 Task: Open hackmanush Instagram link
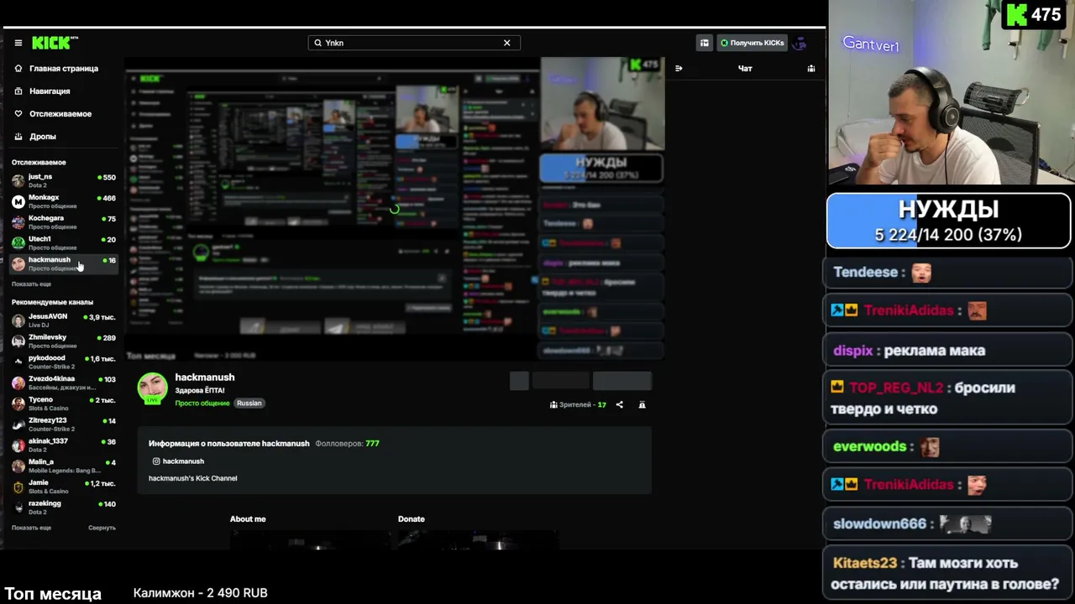(x=183, y=461)
